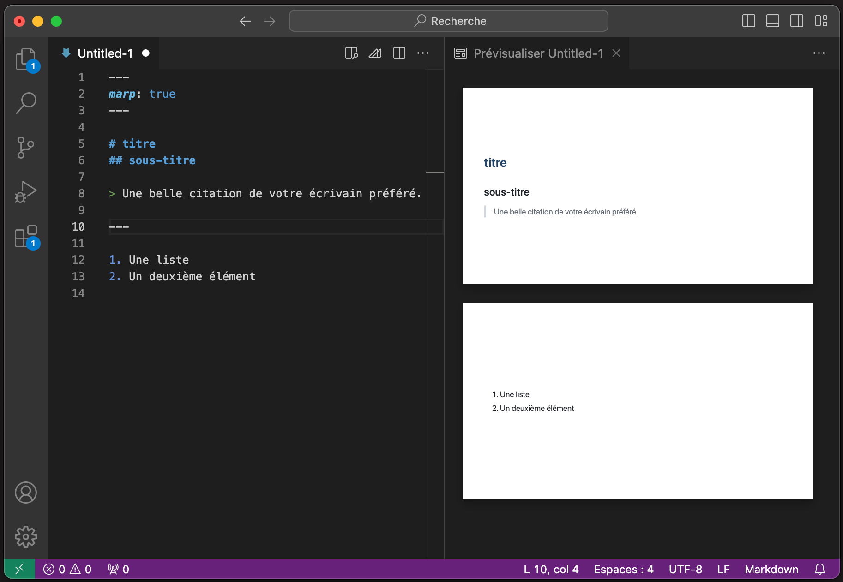Toggle the bottom panel layout

coord(773,21)
